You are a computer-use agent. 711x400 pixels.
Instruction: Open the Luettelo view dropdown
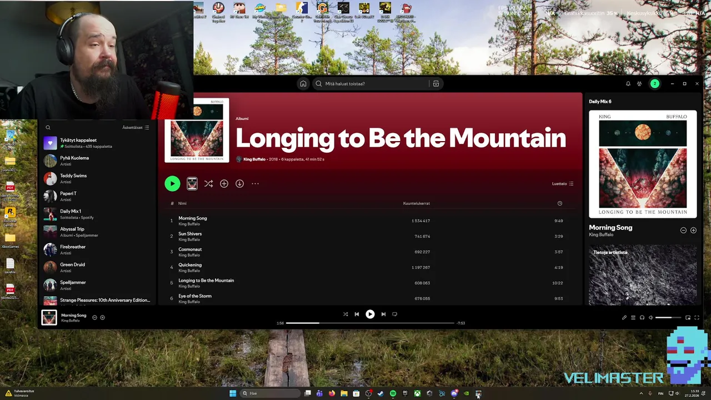pos(562,184)
